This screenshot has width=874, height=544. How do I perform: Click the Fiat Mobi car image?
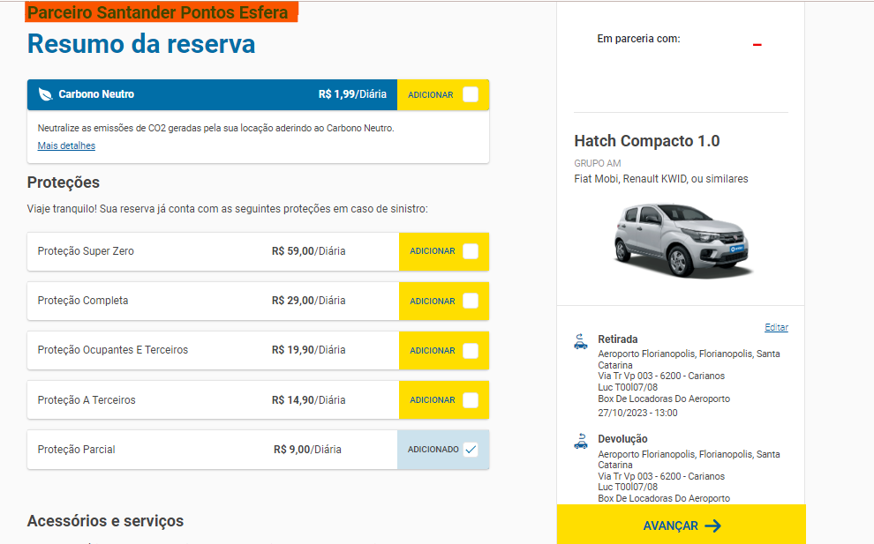coord(683,241)
